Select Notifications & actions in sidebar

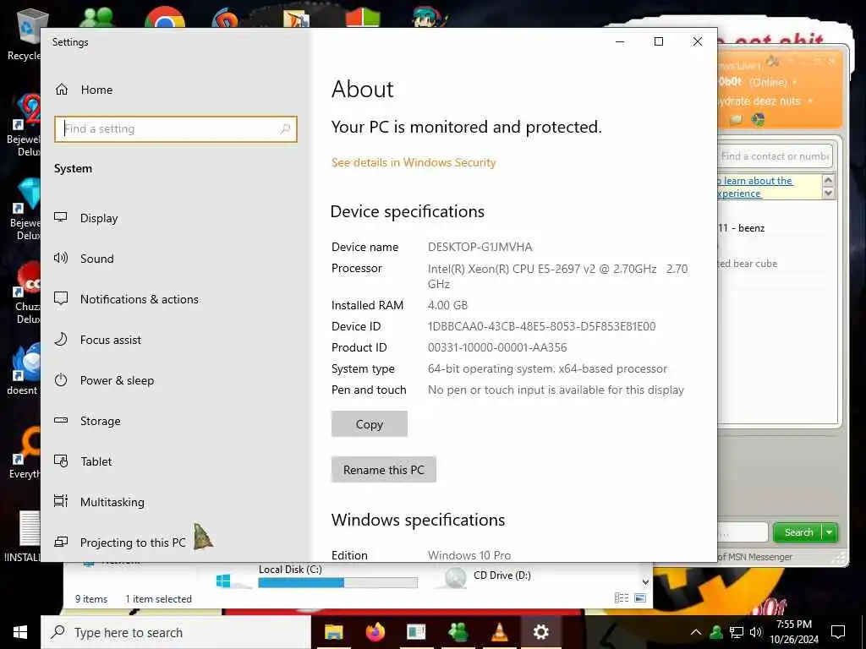pyautogui.click(x=126, y=299)
